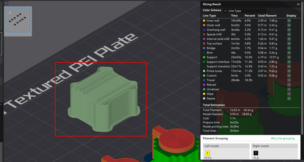304x162 pixels.
Task: Enable Travel line display checkbox
Action: tap(289, 80)
